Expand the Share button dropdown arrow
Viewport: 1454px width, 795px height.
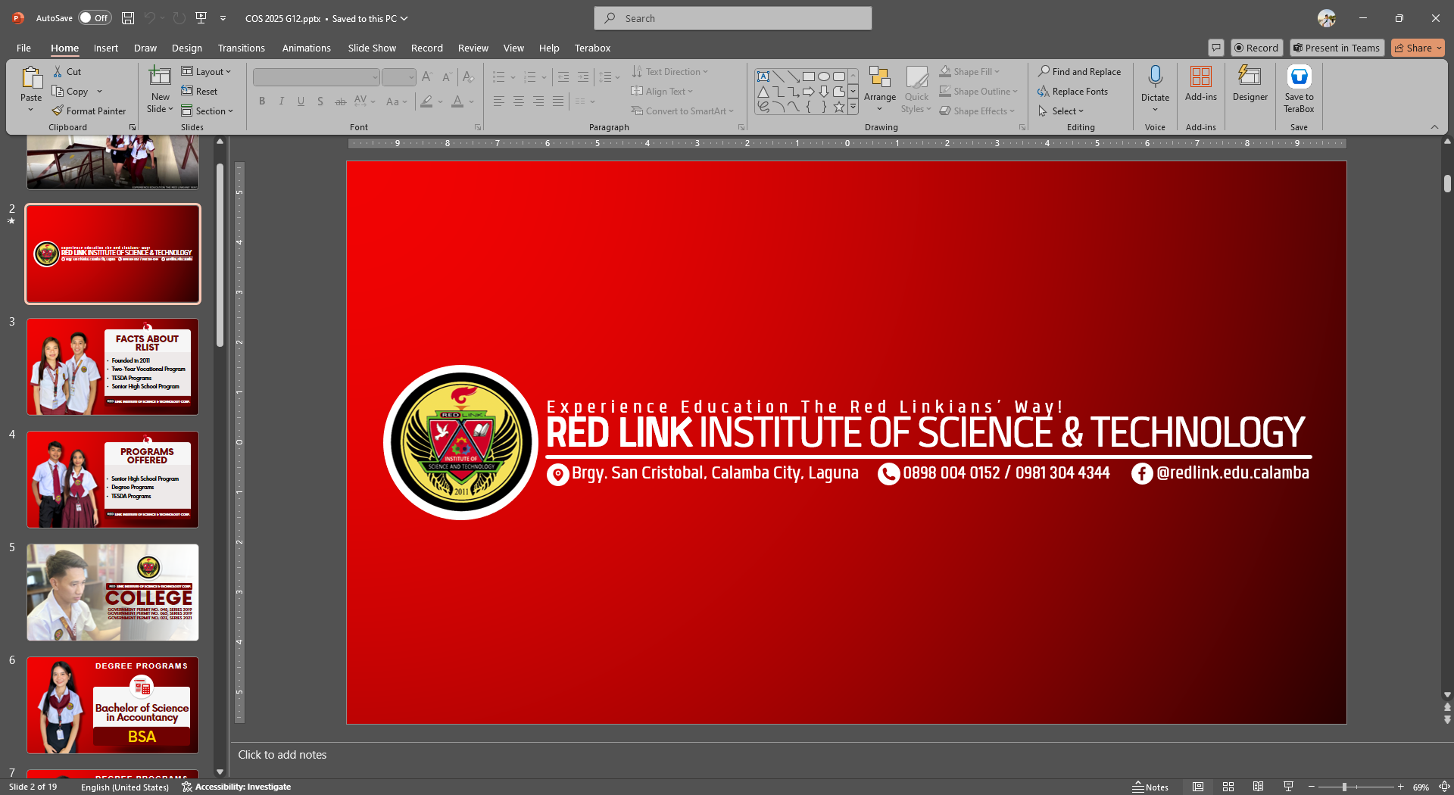(x=1439, y=48)
